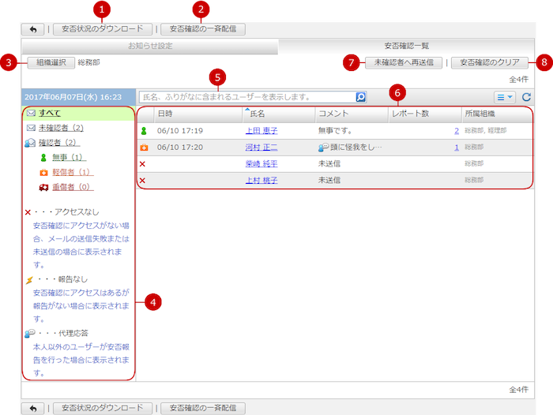Click the search magnifier icon
553x415 pixels.
coord(360,97)
